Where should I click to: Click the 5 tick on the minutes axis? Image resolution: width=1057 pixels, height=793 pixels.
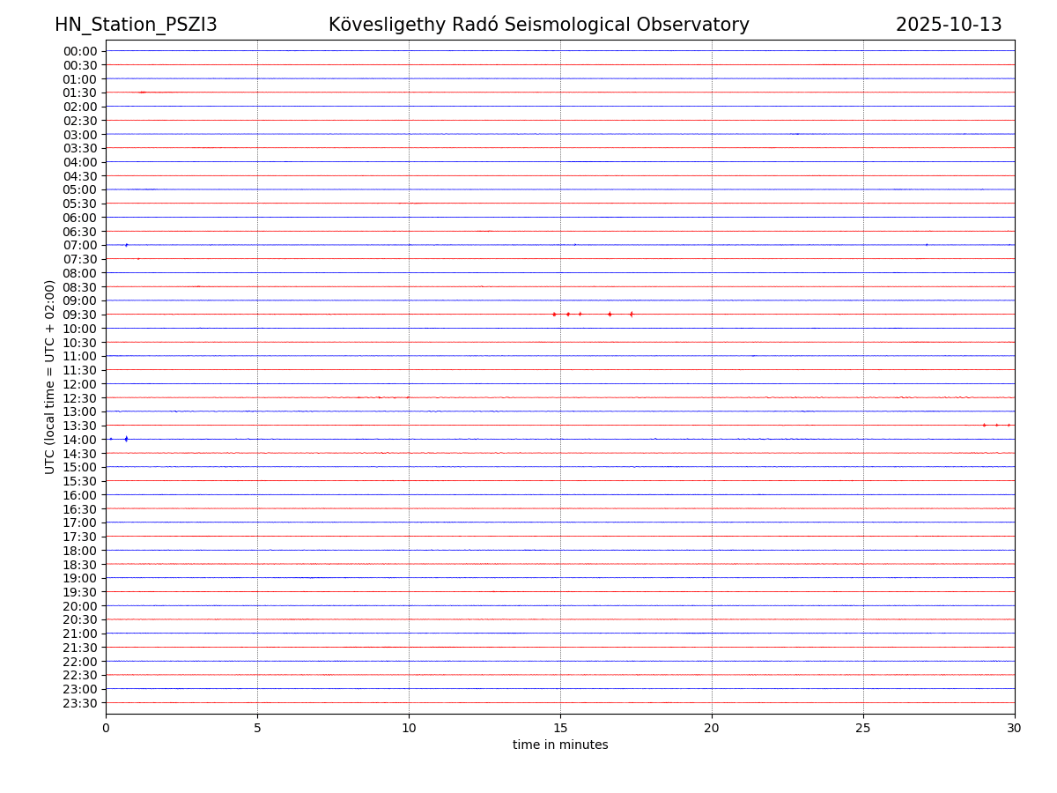pyautogui.click(x=257, y=728)
